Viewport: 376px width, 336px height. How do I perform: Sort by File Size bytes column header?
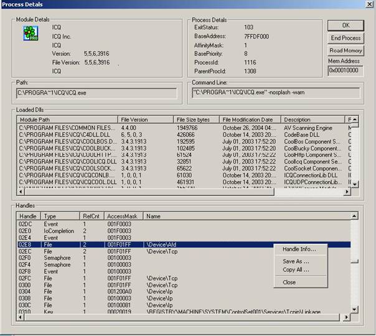[x=196, y=119]
